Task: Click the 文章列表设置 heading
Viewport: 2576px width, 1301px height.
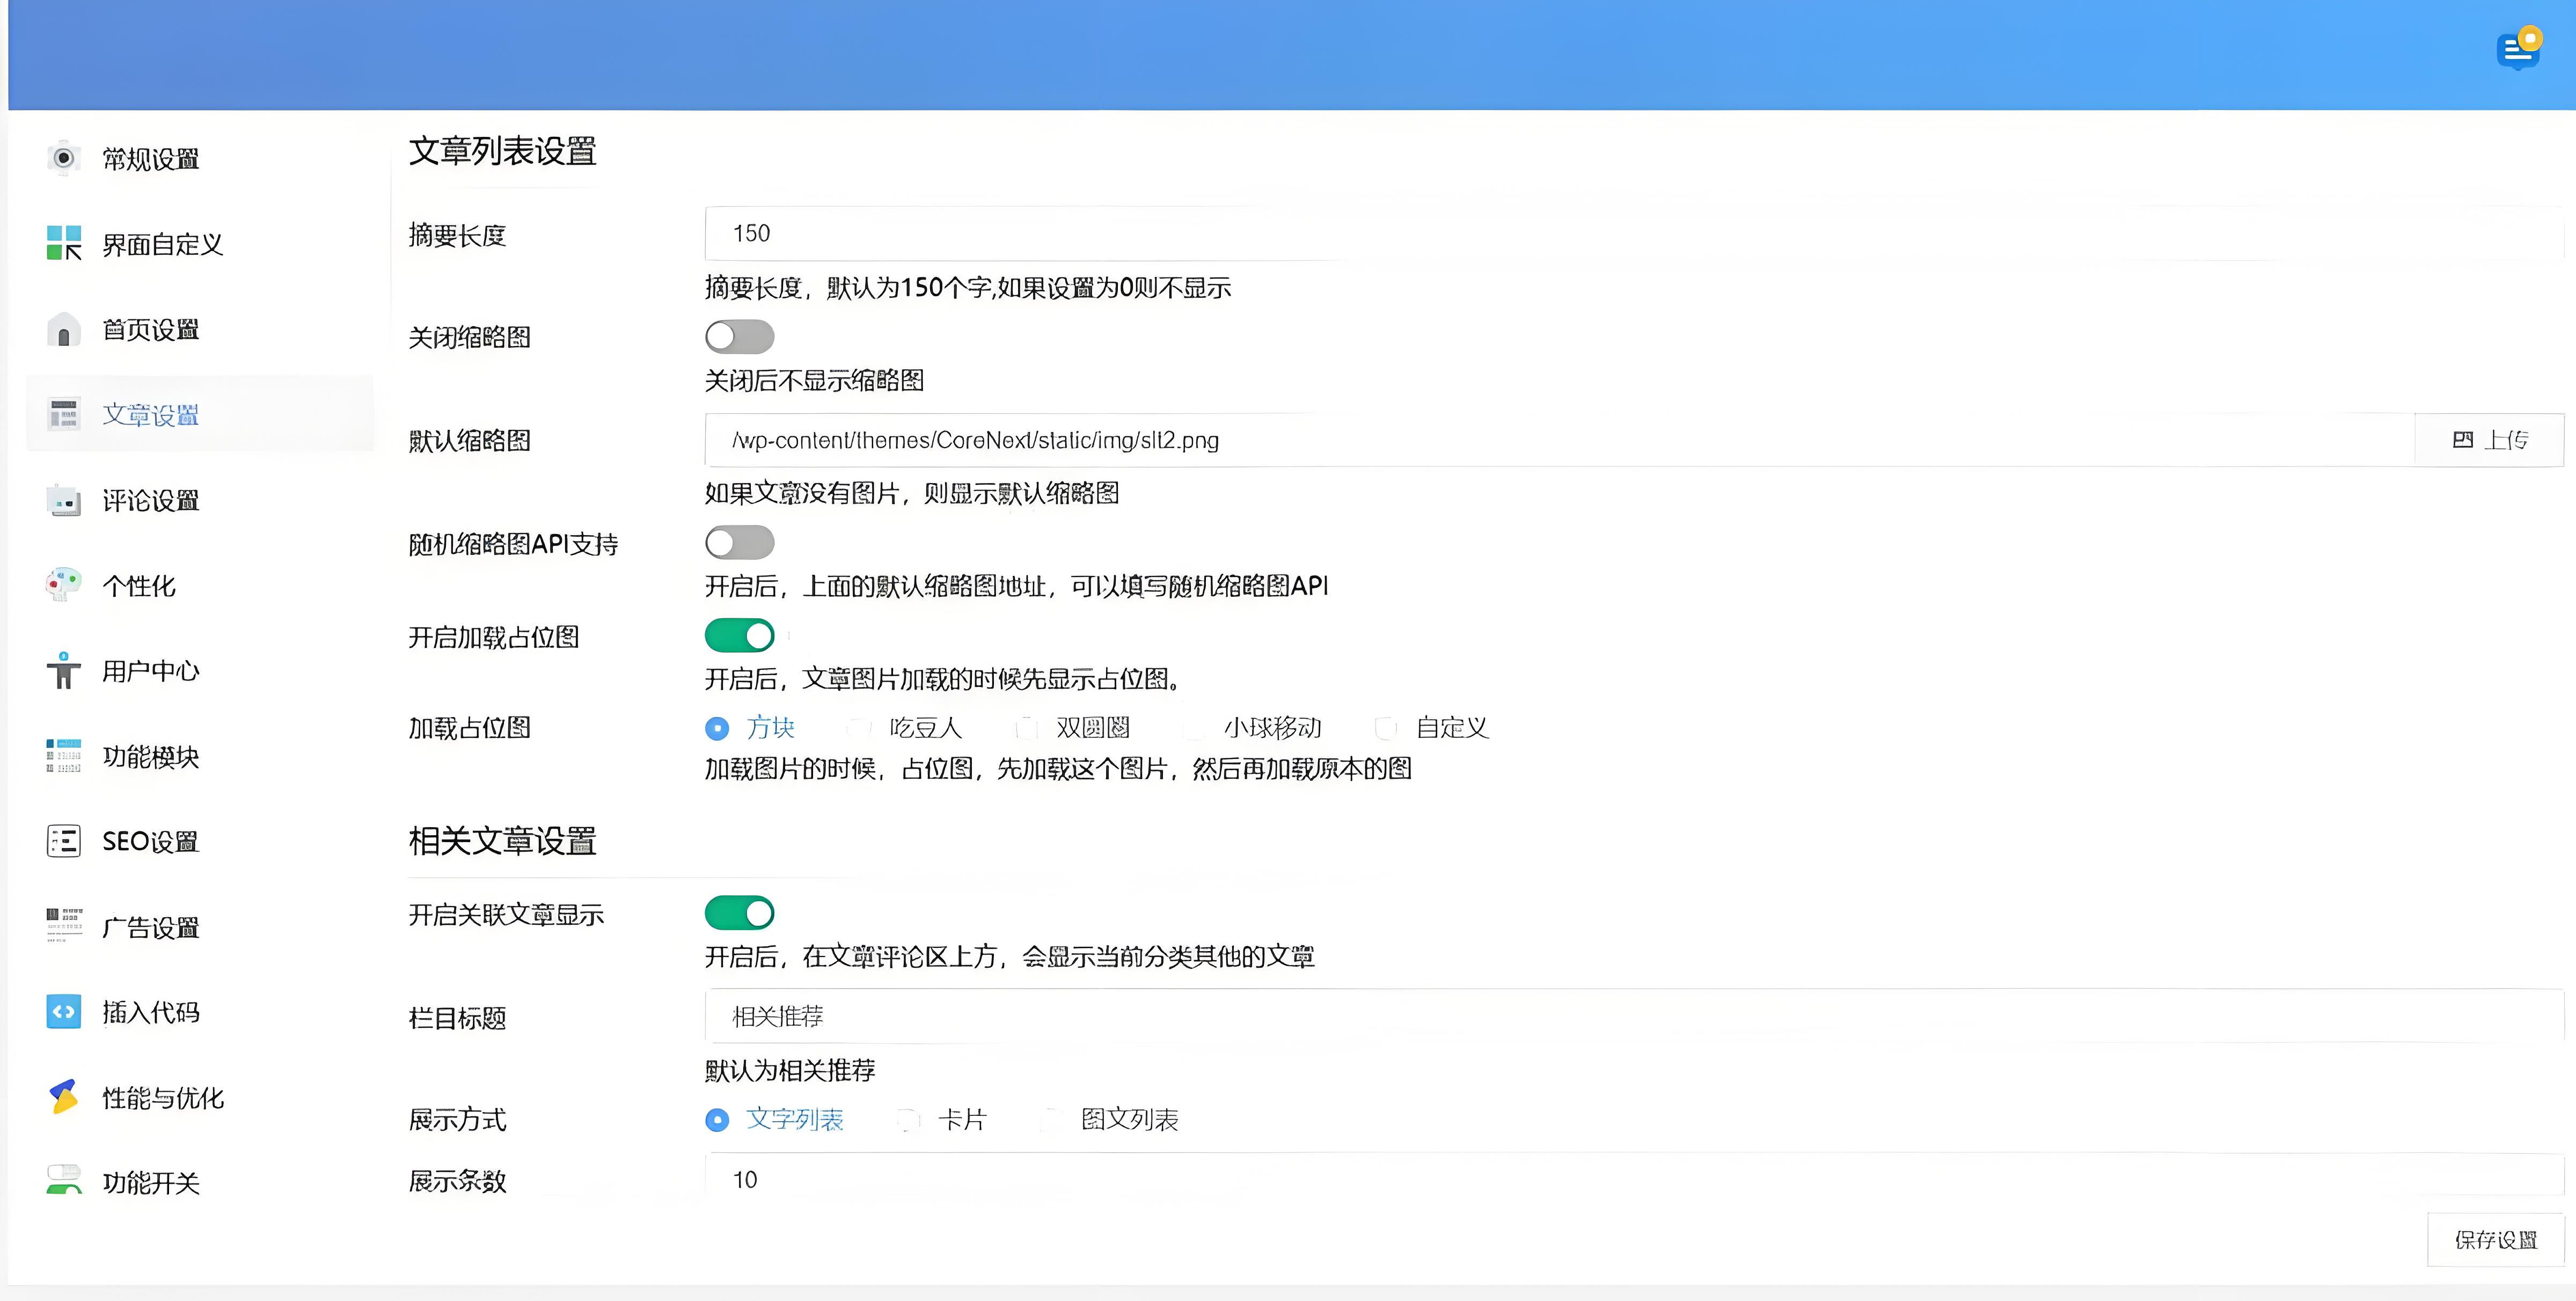Action: point(503,151)
